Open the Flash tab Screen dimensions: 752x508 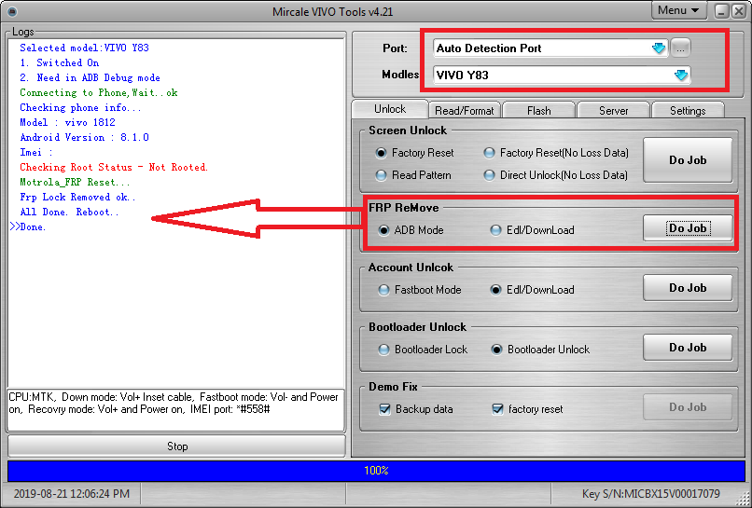coord(538,111)
